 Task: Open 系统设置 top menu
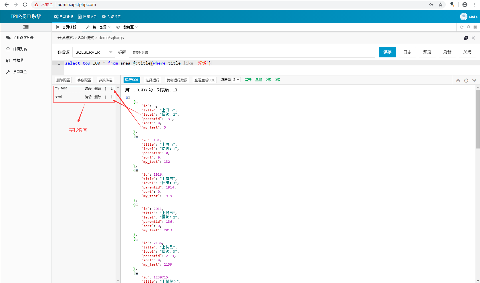tap(112, 17)
